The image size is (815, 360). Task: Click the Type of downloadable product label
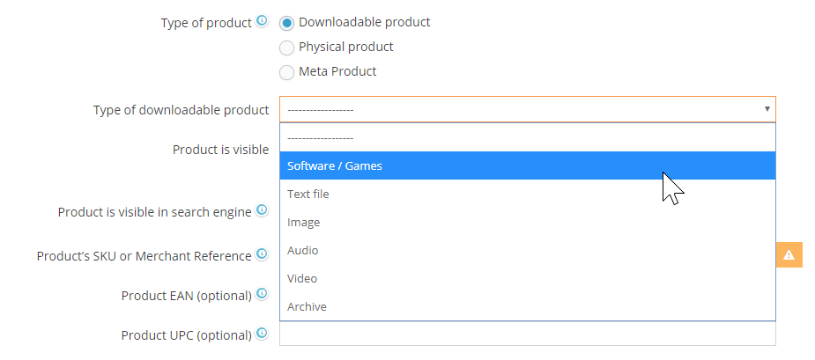181,110
